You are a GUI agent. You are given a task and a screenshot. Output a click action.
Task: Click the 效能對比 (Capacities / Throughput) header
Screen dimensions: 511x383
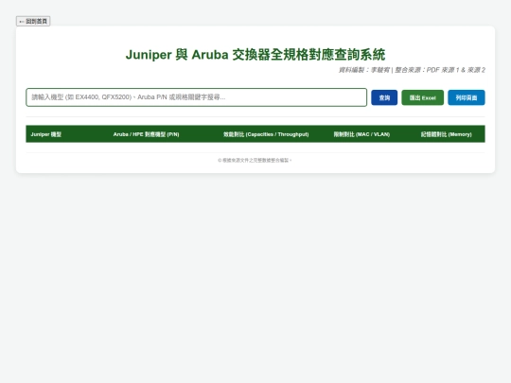pyautogui.click(x=266, y=134)
